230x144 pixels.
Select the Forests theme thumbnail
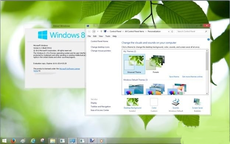pyautogui.click(x=156, y=64)
